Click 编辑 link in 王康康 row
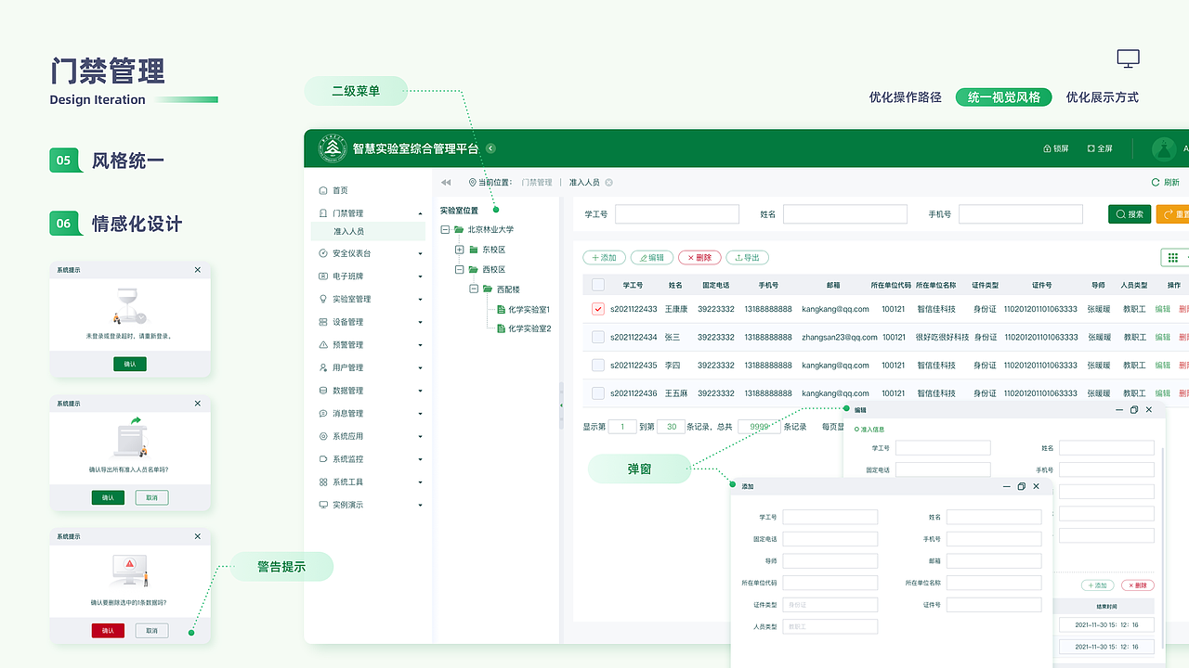Image resolution: width=1189 pixels, height=668 pixels. coord(1163,309)
